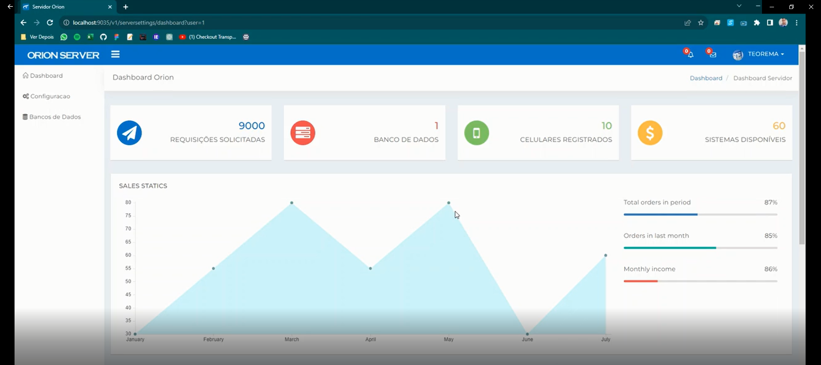Open the GitHub bookmark icon
821x365 pixels.
[x=103, y=37]
